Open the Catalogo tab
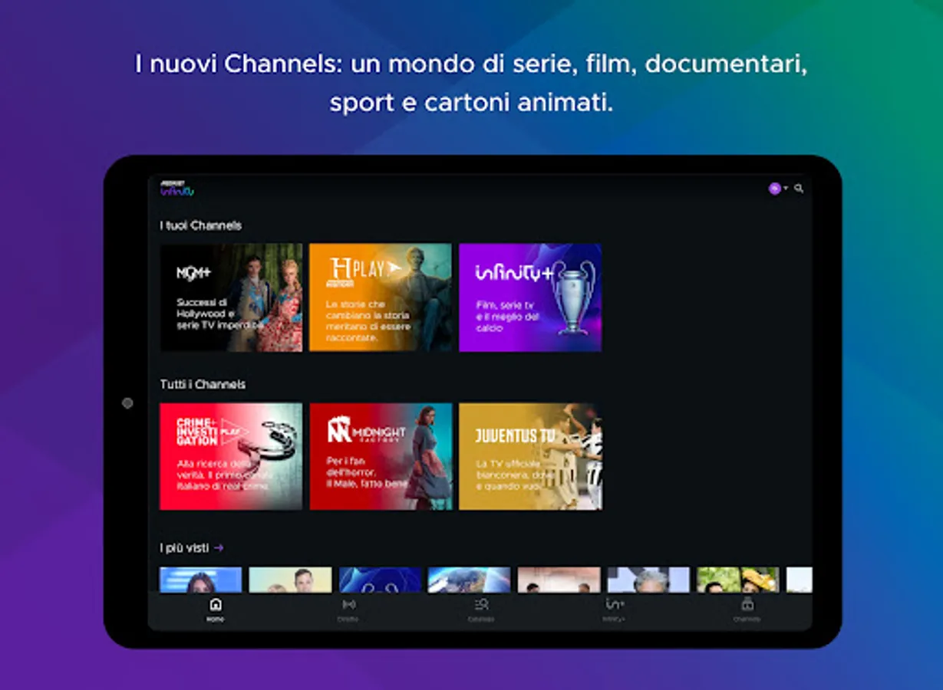This screenshot has width=943, height=690. coord(481,609)
